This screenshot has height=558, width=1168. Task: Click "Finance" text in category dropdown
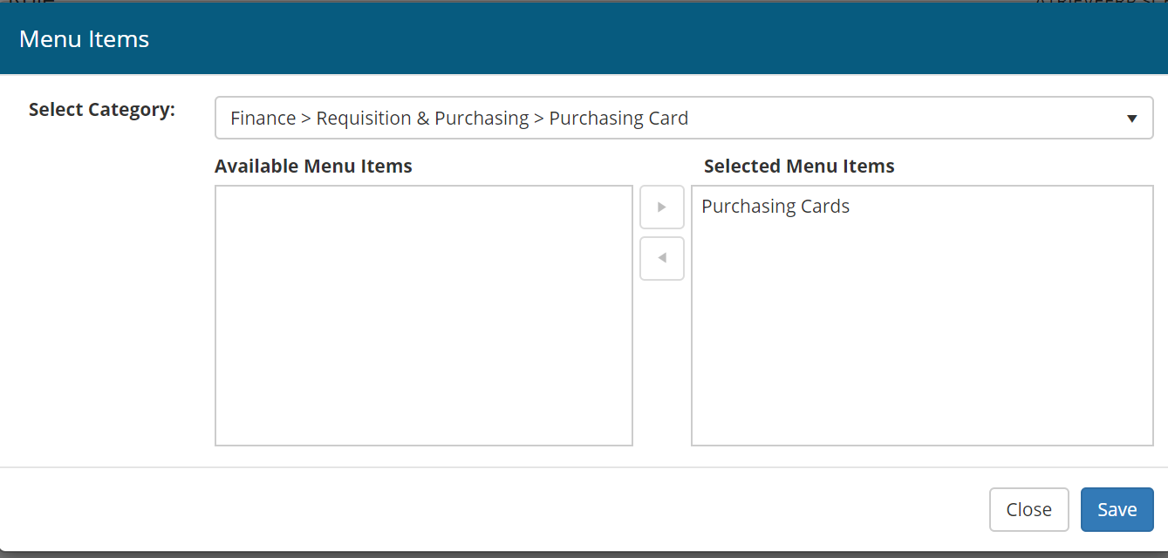pyautogui.click(x=263, y=119)
